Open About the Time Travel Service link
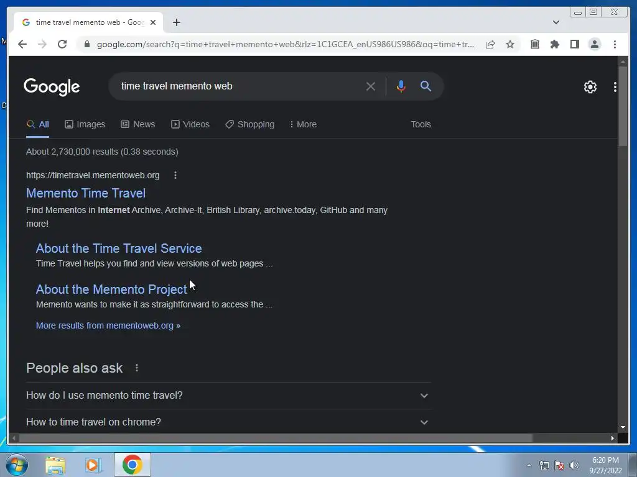Image resolution: width=637 pixels, height=477 pixels. [119, 248]
